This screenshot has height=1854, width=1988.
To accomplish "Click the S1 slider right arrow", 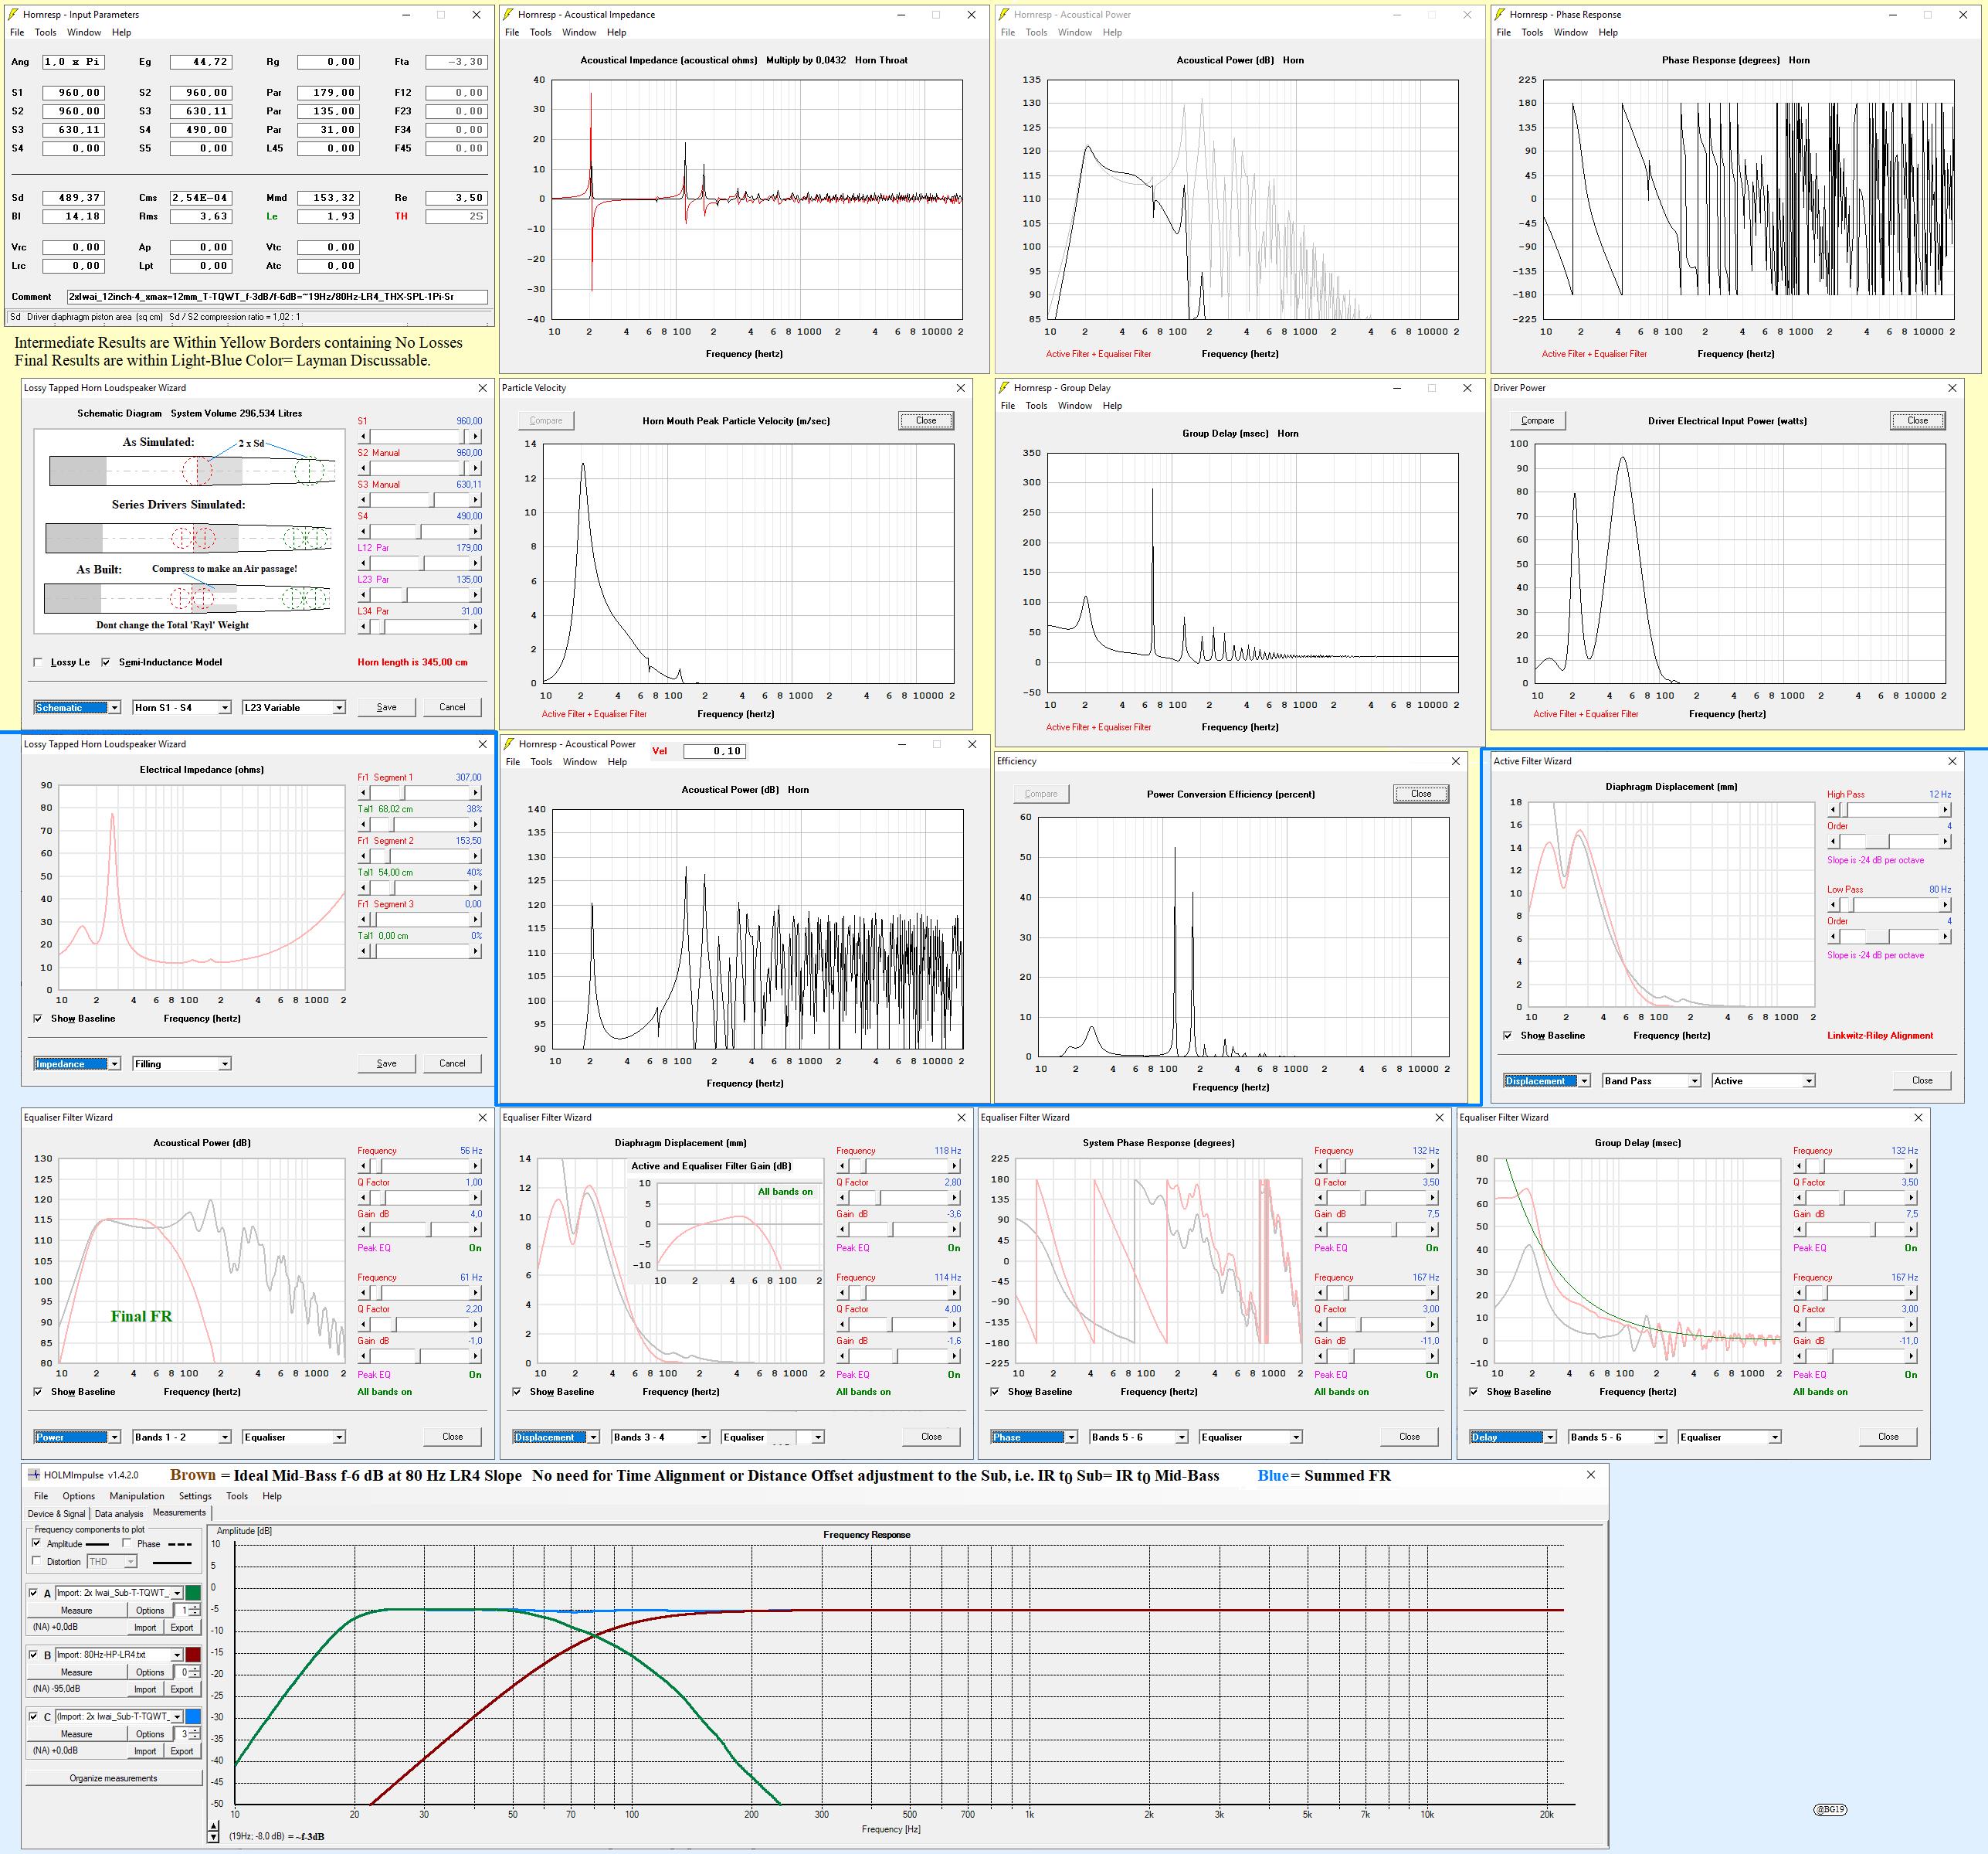I will (x=475, y=436).
